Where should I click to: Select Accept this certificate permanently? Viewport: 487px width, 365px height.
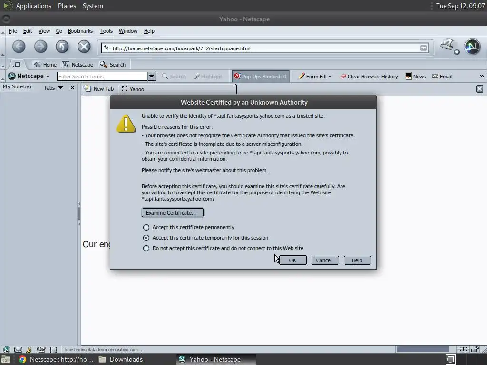[146, 227]
